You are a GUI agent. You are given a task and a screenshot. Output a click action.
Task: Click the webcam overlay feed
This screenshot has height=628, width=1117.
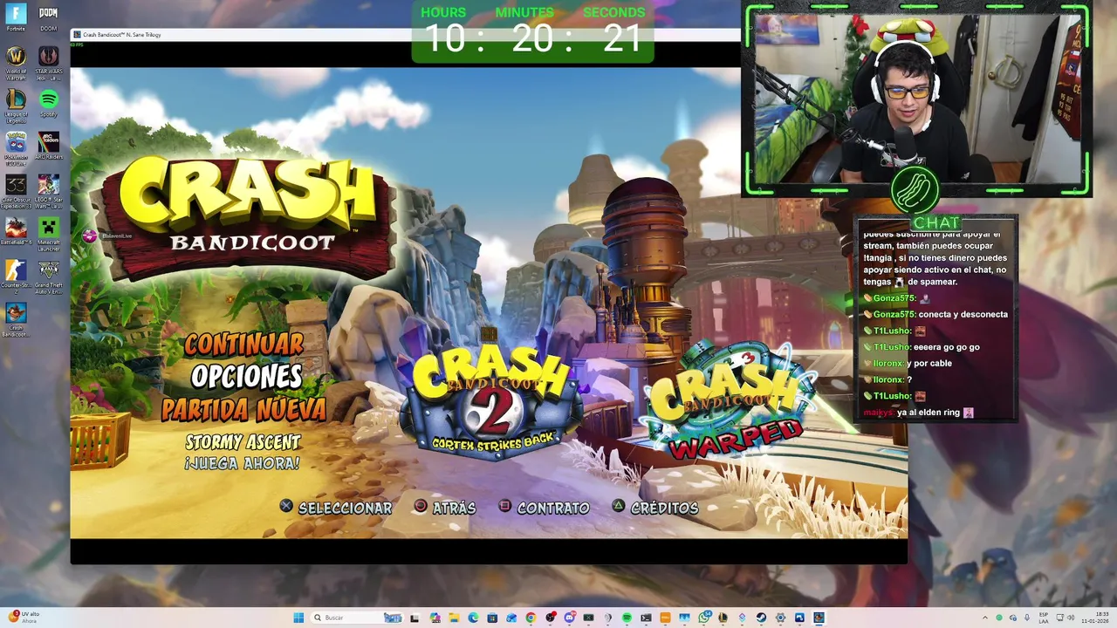click(x=916, y=99)
